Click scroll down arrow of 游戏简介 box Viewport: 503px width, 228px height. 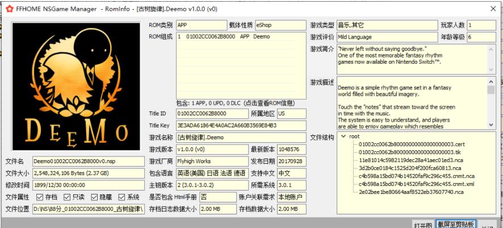[x=491, y=70]
